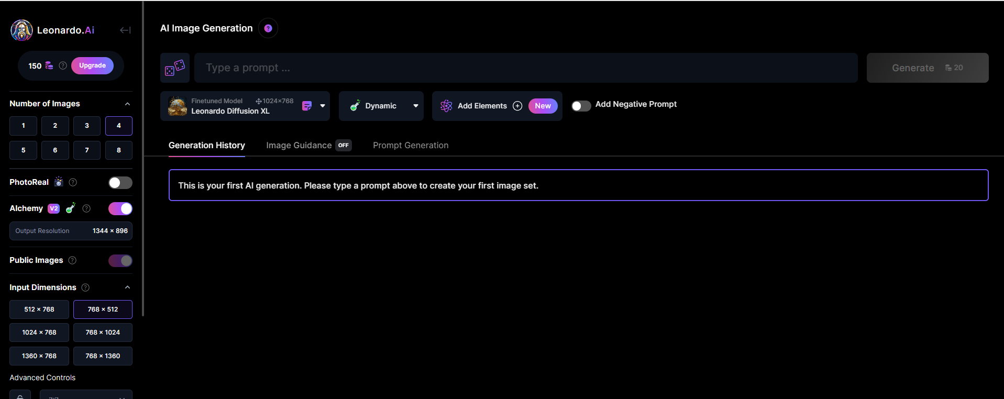Click the sidebar vertical scrollbar
Viewport: 1004px width, 399px height.
point(143,159)
